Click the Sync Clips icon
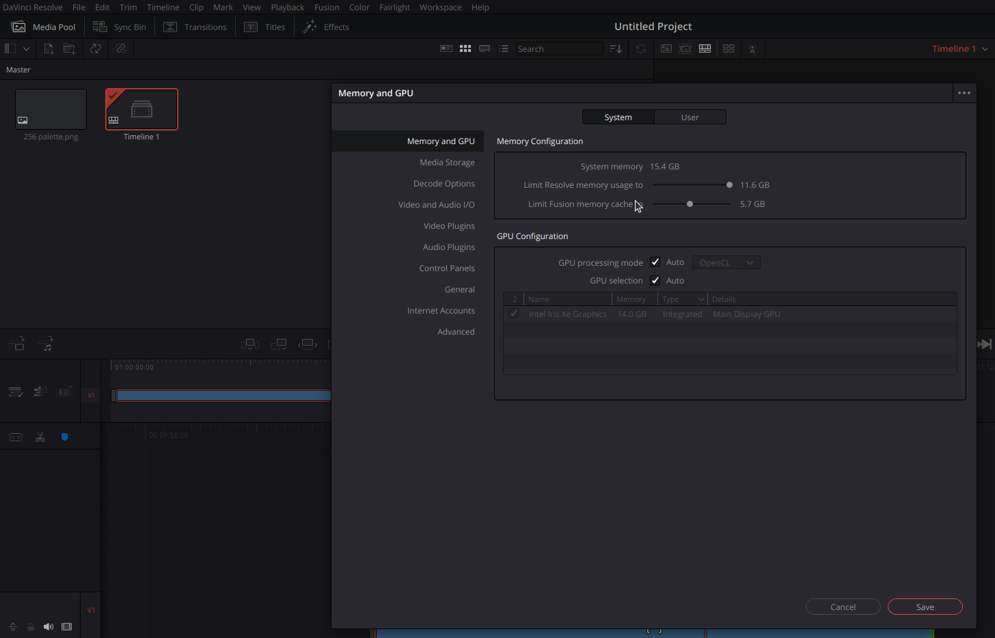Image resolution: width=995 pixels, height=638 pixels. click(x=96, y=48)
